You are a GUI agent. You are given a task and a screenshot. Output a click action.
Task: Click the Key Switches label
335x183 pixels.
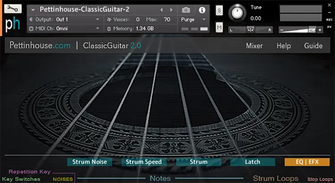(x=21, y=179)
